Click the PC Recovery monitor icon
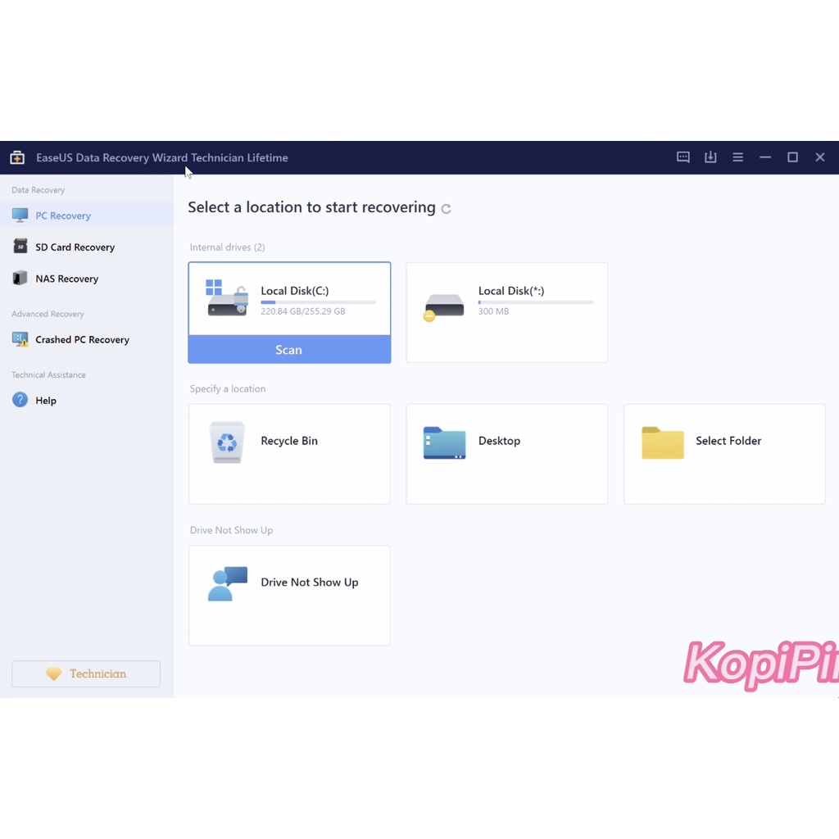Image resolution: width=839 pixels, height=839 pixels. [20, 215]
